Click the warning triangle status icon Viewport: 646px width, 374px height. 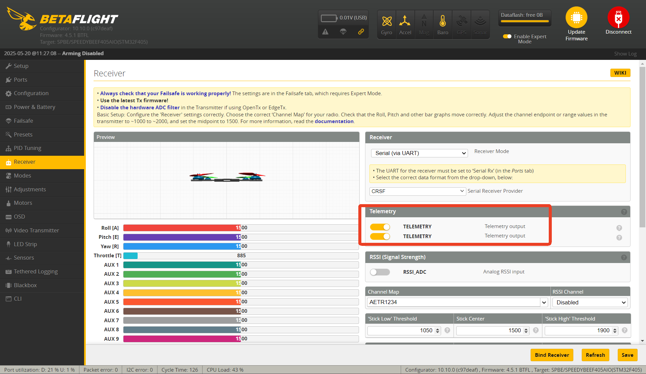click(325, 32)
